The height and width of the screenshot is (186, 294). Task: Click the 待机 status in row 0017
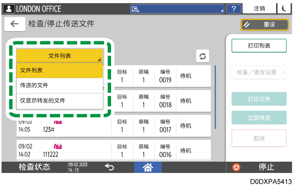pos(186,126)
